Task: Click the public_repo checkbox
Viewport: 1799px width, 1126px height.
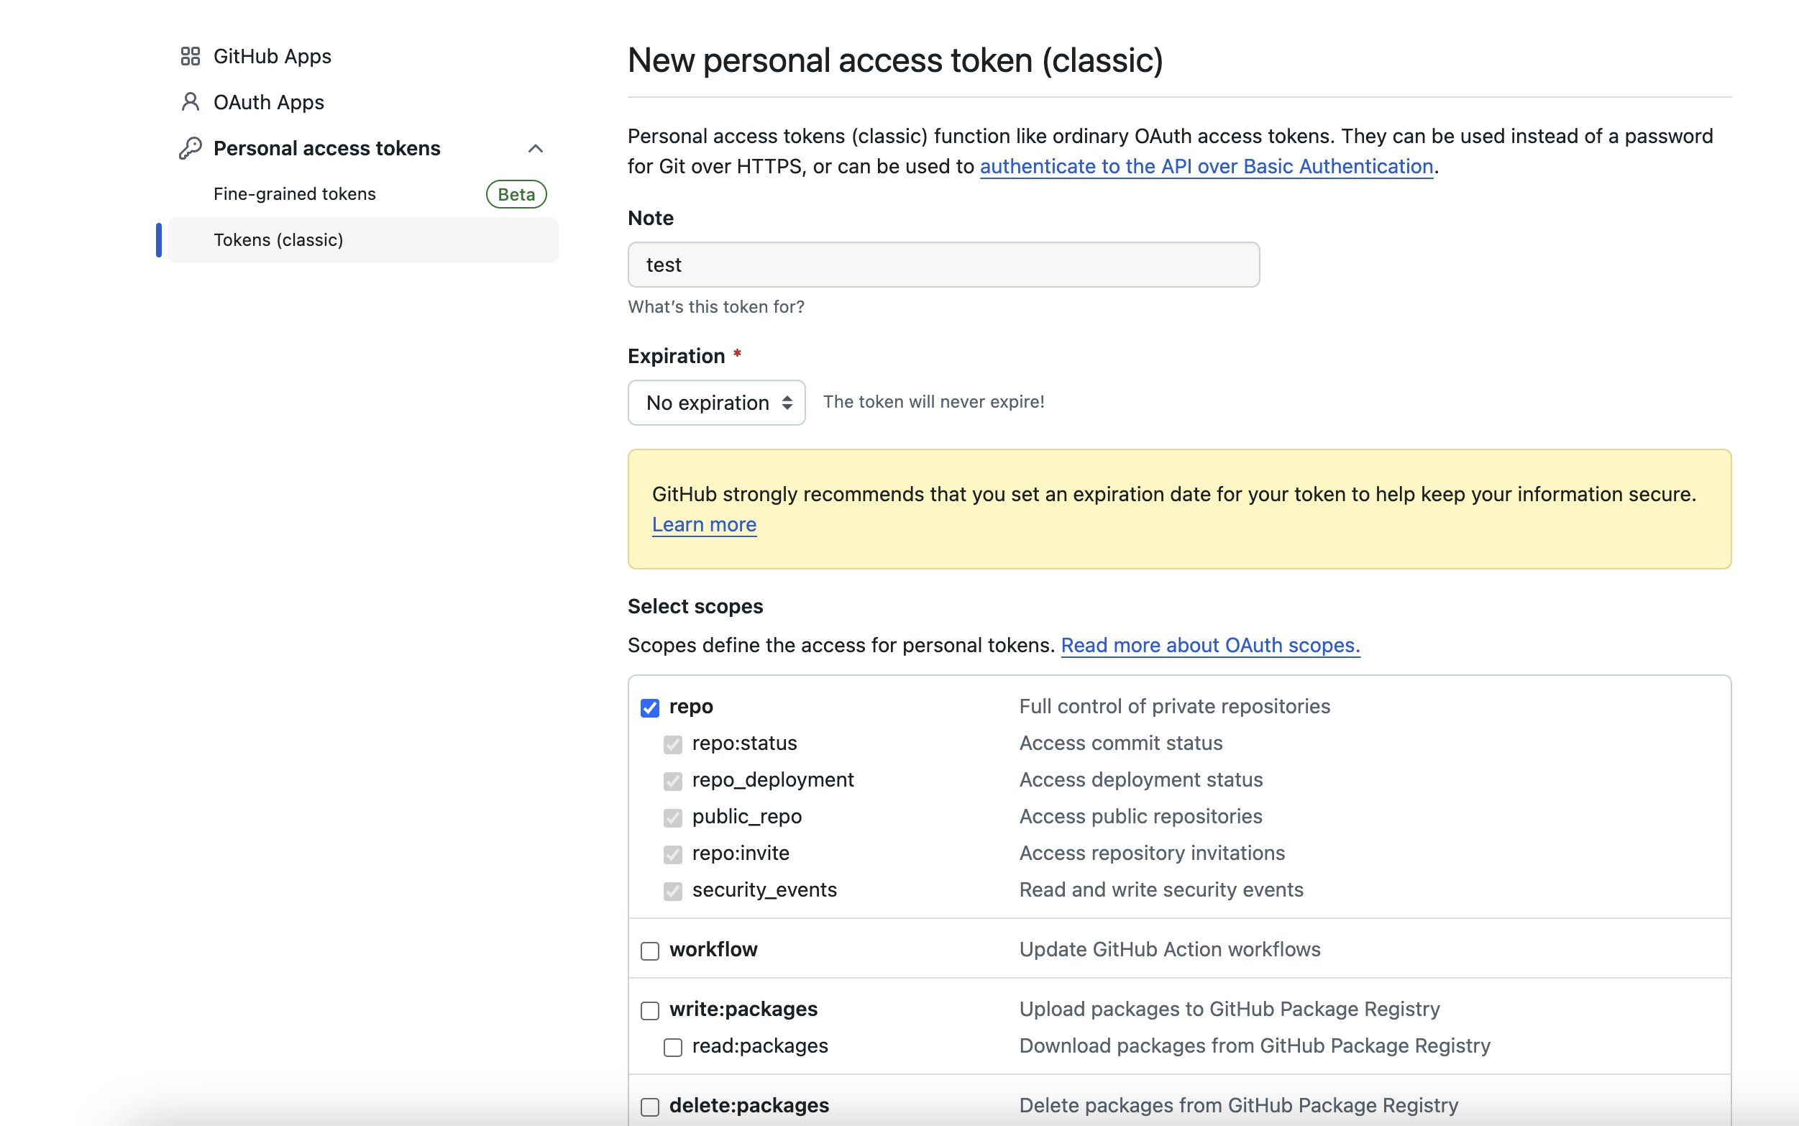Action: (673, 818)
